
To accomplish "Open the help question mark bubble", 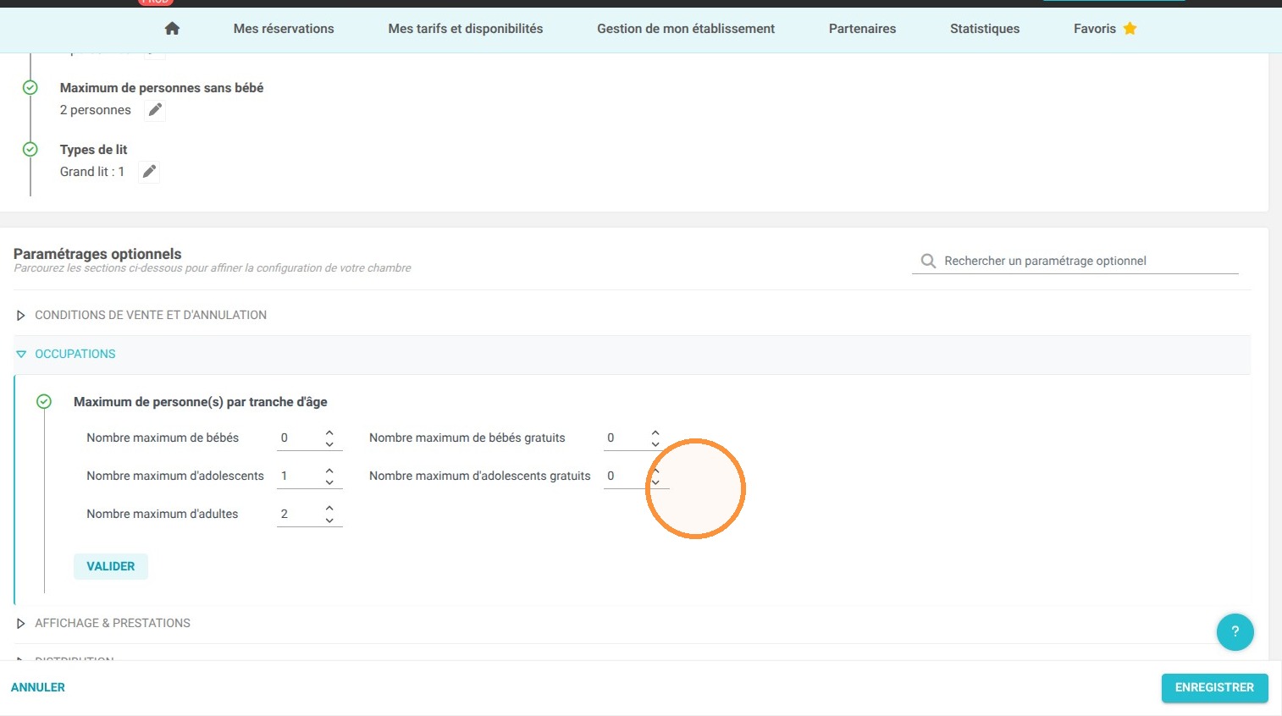I will (1235, 631).
